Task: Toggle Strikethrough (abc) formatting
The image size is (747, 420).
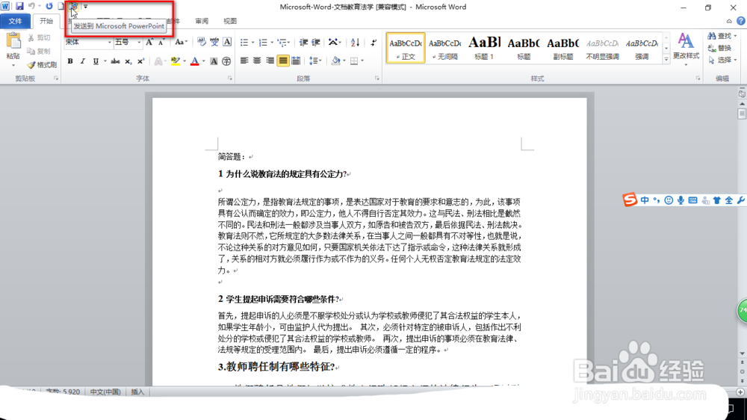Action: point(115,61)
